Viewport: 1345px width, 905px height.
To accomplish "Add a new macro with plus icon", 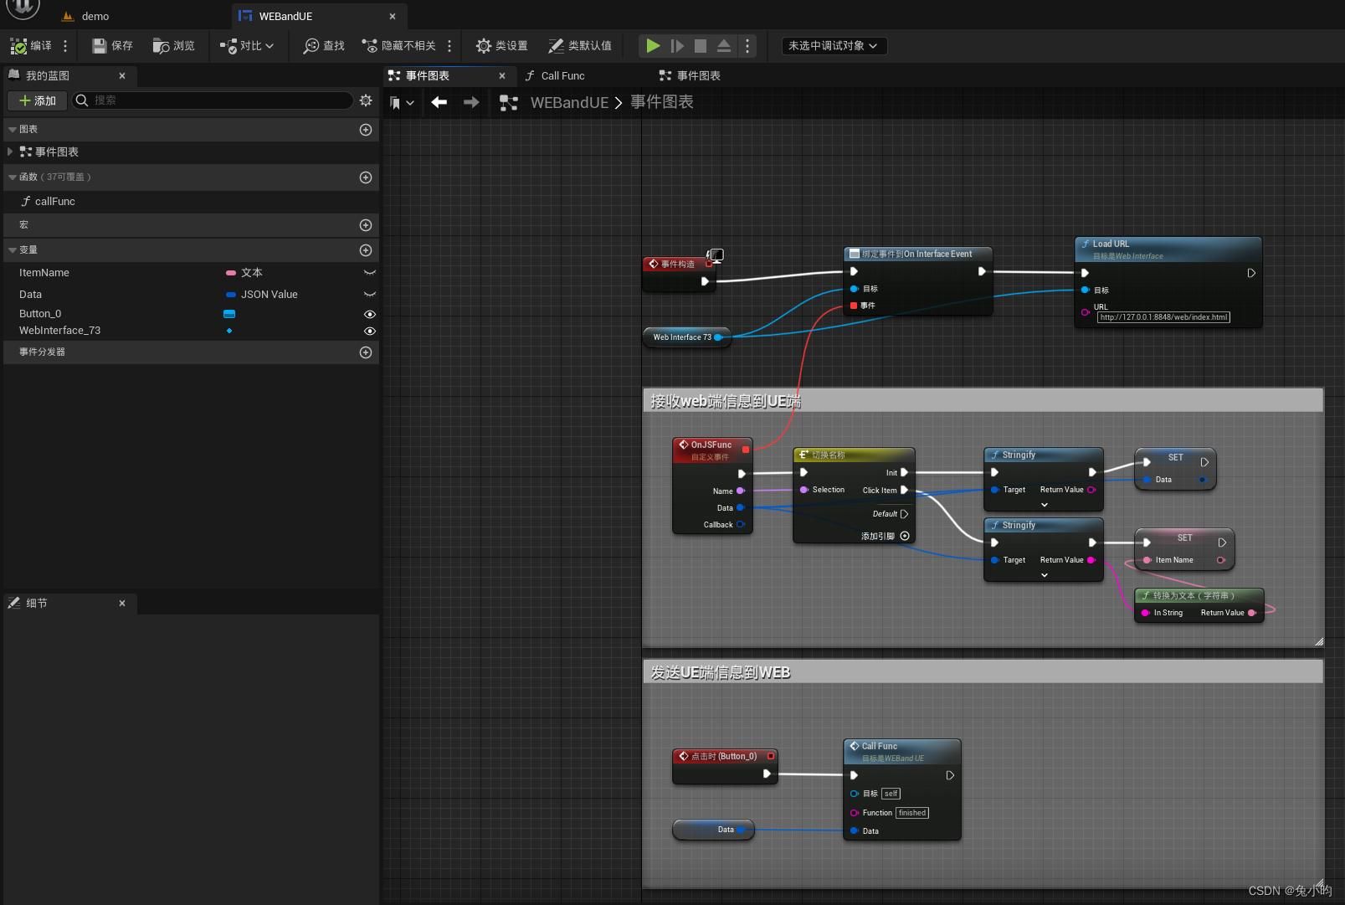I will click(366, 225).
